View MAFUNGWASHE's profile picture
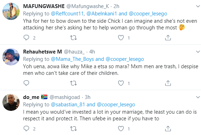The width and height of the screenshot is (201, 135). pos(11,11)
